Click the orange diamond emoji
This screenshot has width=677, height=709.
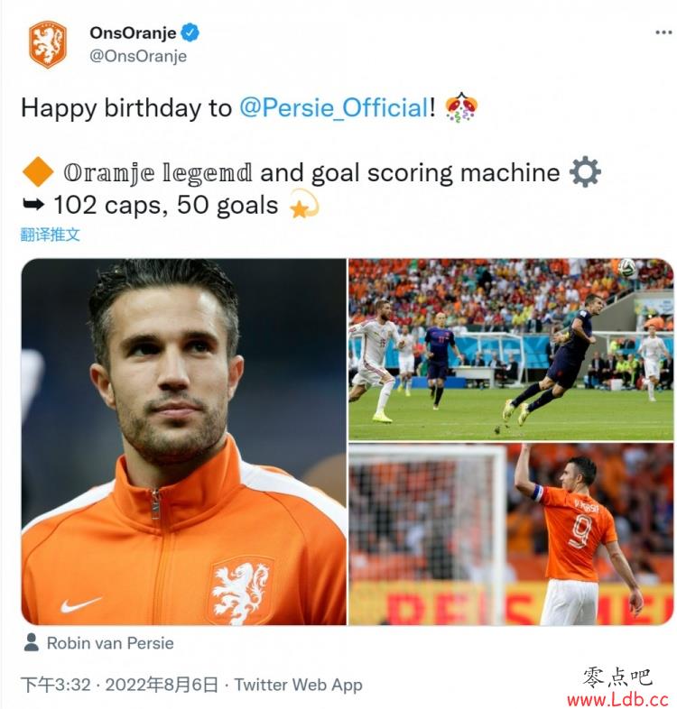38,171
